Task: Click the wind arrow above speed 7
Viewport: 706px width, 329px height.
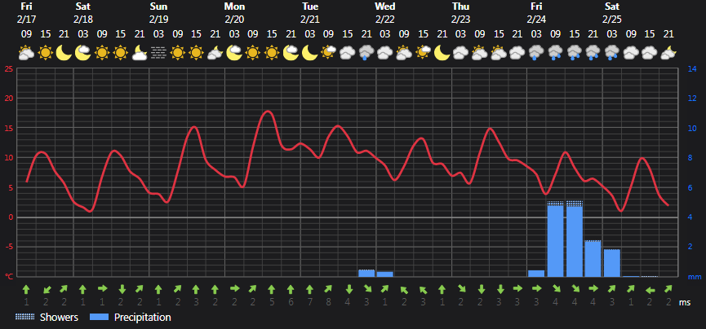Action: 310,288
